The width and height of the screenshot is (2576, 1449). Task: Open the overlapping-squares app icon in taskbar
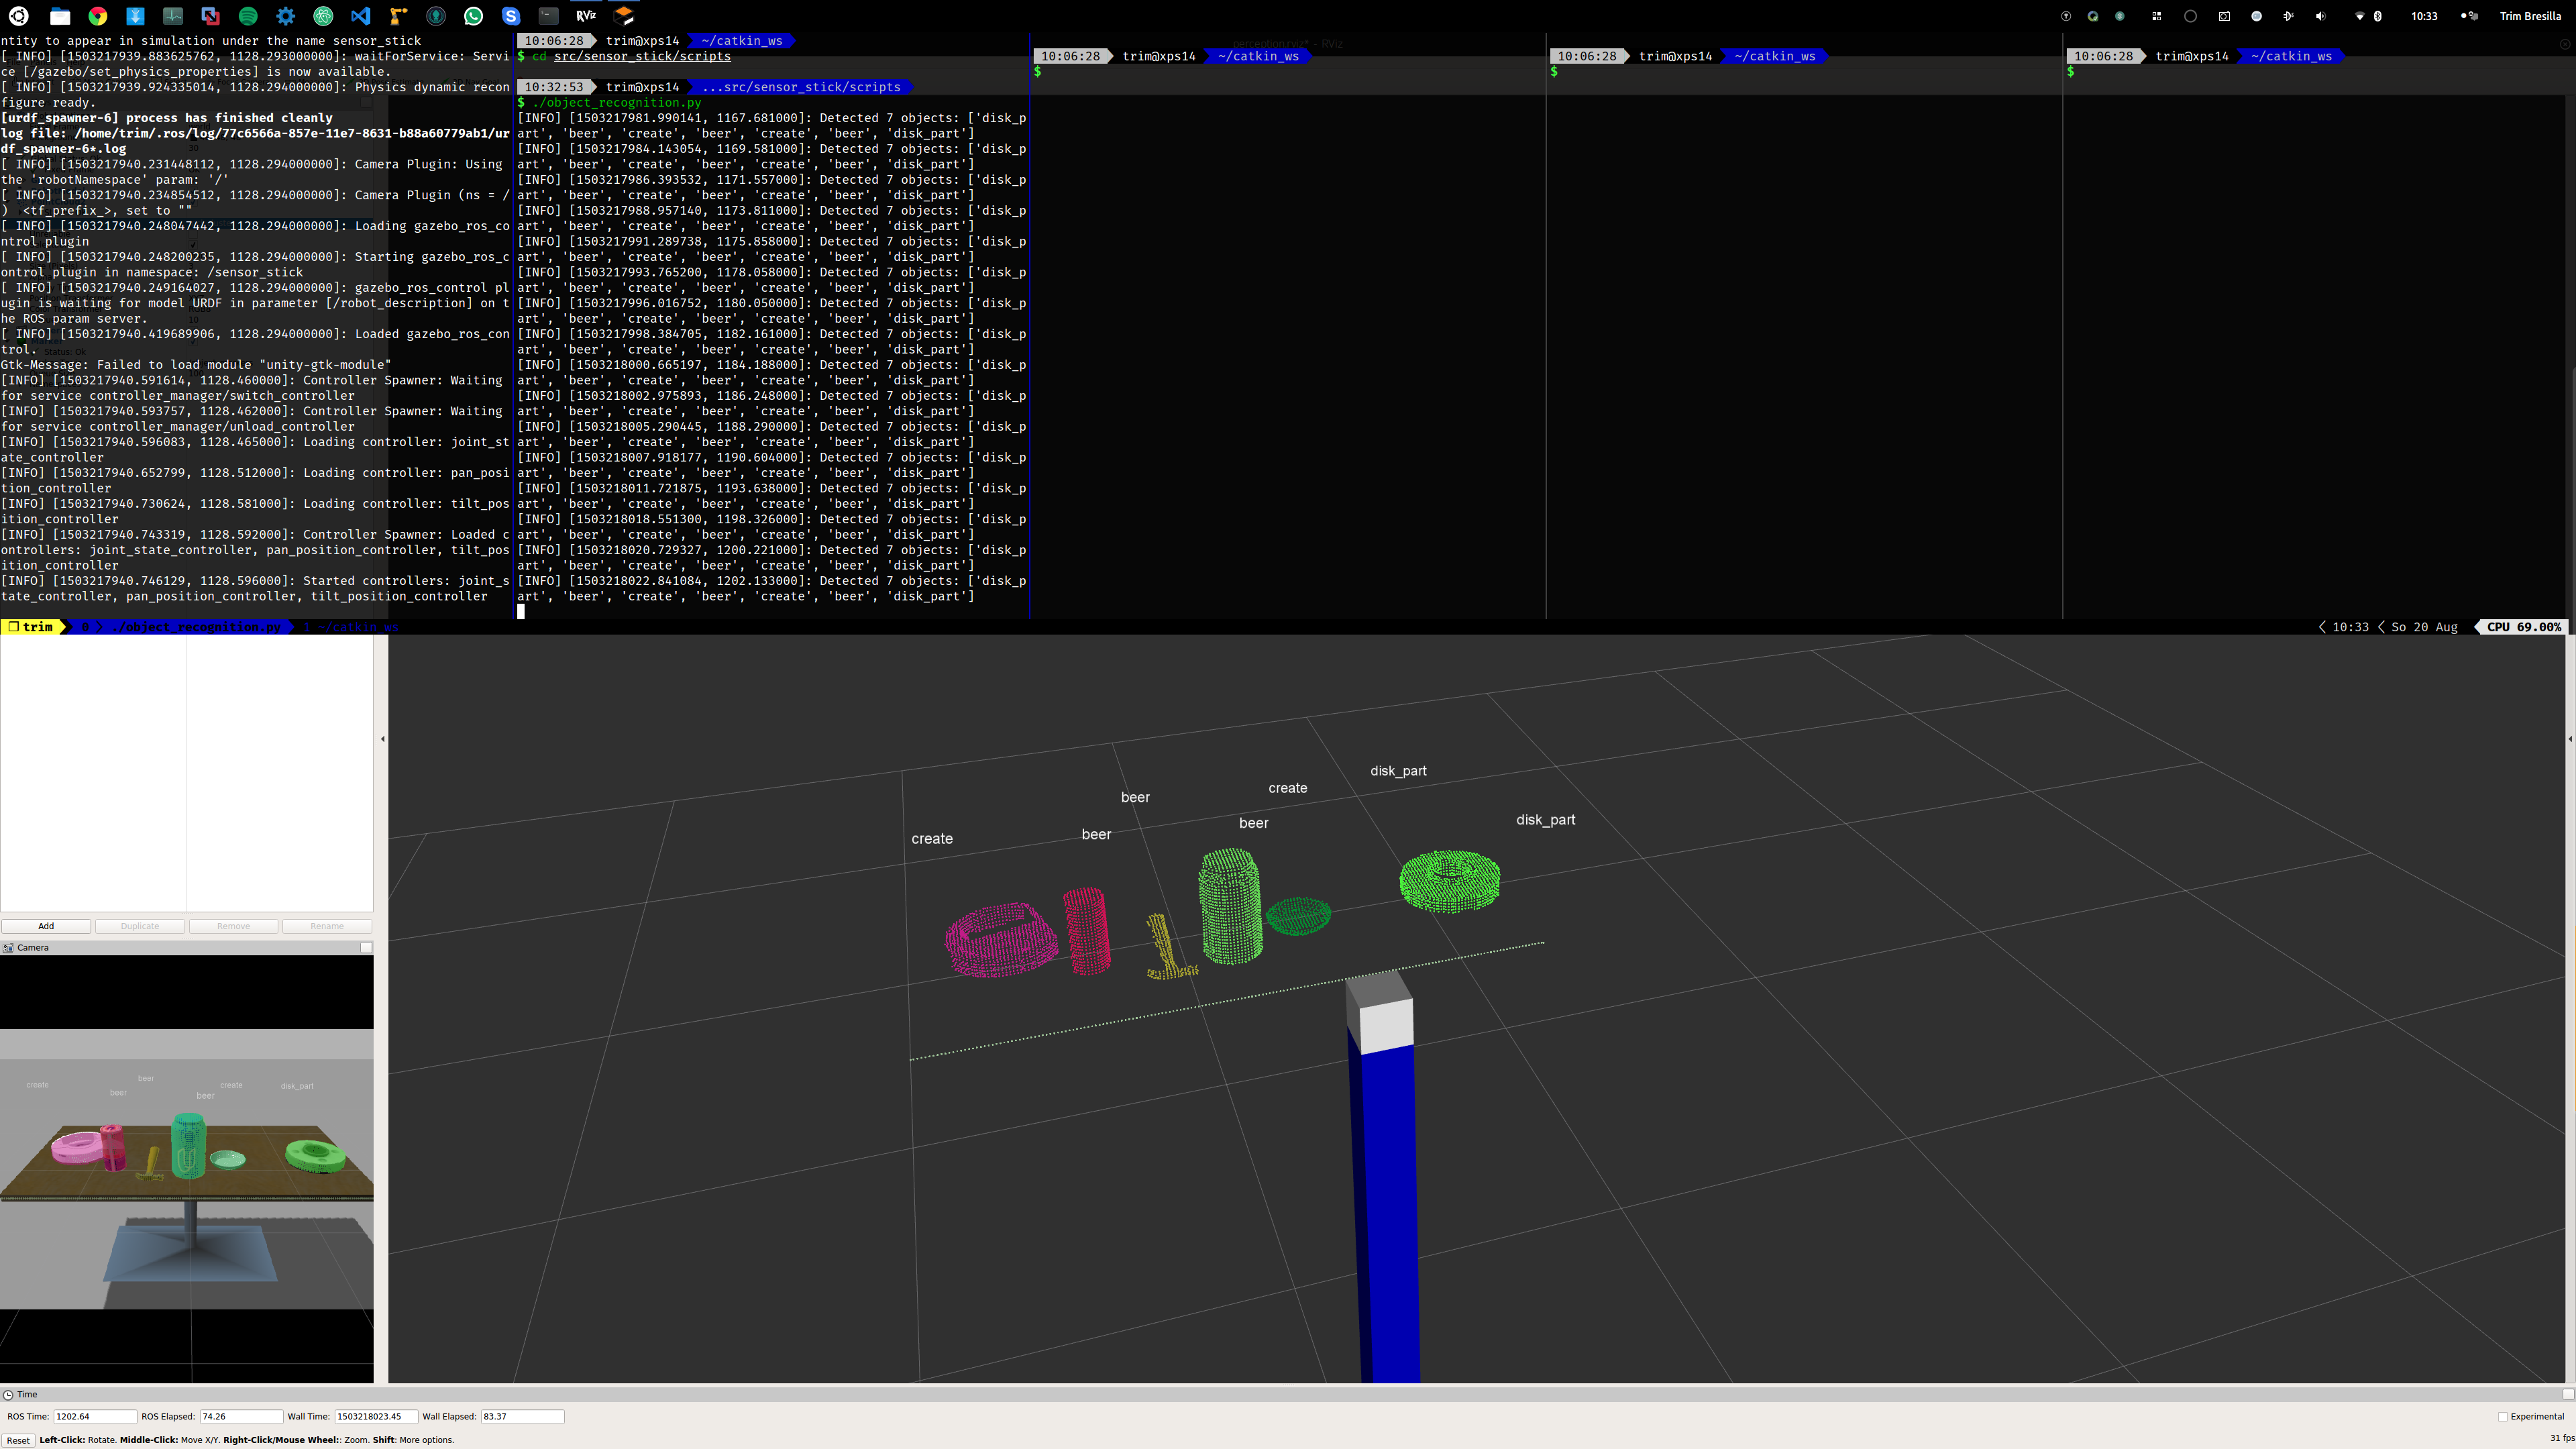point(210,16)
